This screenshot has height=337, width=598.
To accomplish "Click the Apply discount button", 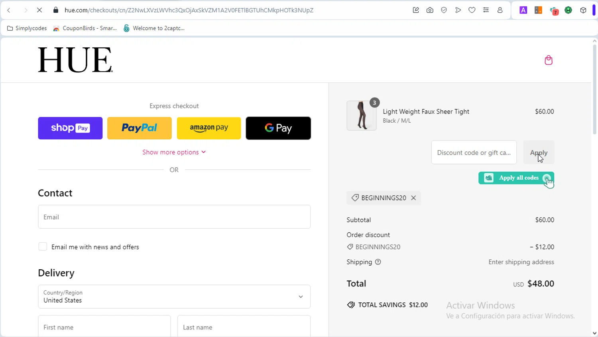I will point(539,152).
